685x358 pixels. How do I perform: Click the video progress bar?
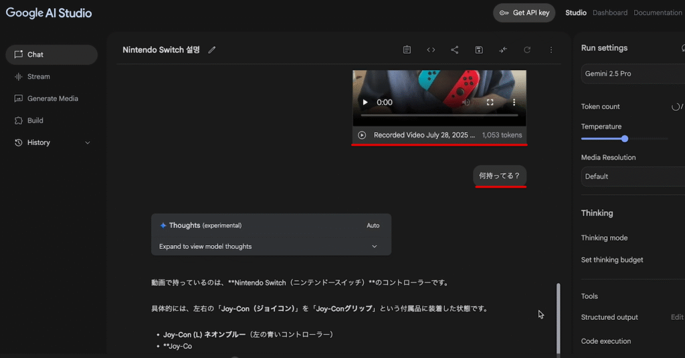pyautogui.click(x=439, y=116)
